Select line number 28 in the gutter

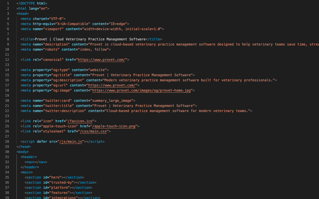click(7, 142)
